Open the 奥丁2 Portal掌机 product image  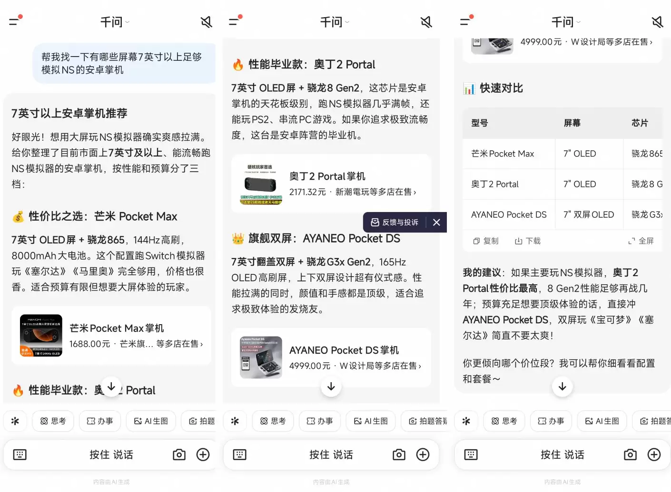pos(261,183)
